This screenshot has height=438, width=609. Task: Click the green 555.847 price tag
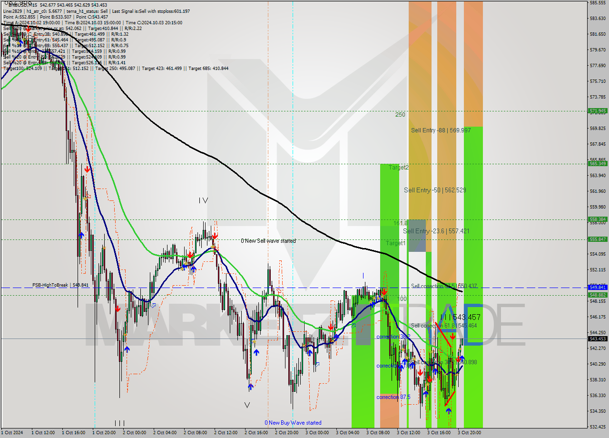click(598, 239)
